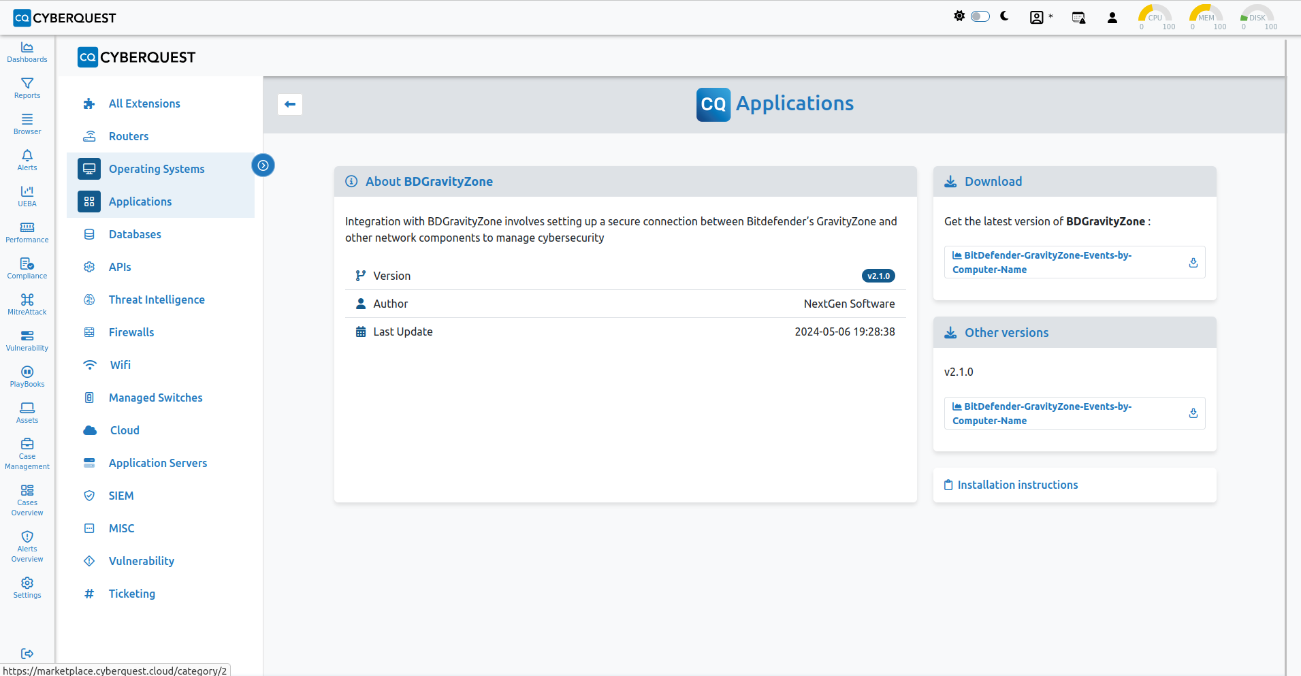Click the calendar warning icon in header
This screenshot has width=1301, height=676.
1078,18
